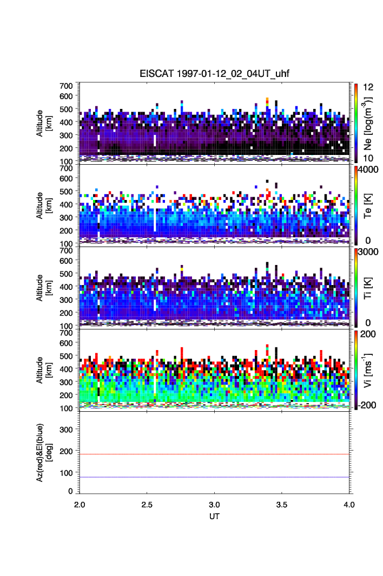Select the Te temperature color bar
The height and width of the screenshot is (576, 383).
coord(355,205)
